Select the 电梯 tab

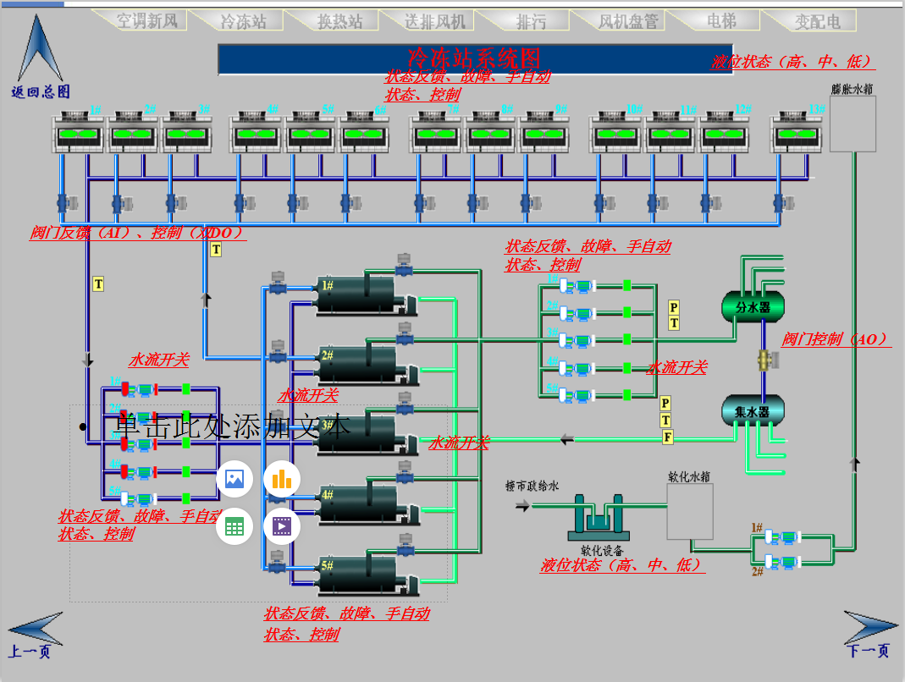[720, 20]
